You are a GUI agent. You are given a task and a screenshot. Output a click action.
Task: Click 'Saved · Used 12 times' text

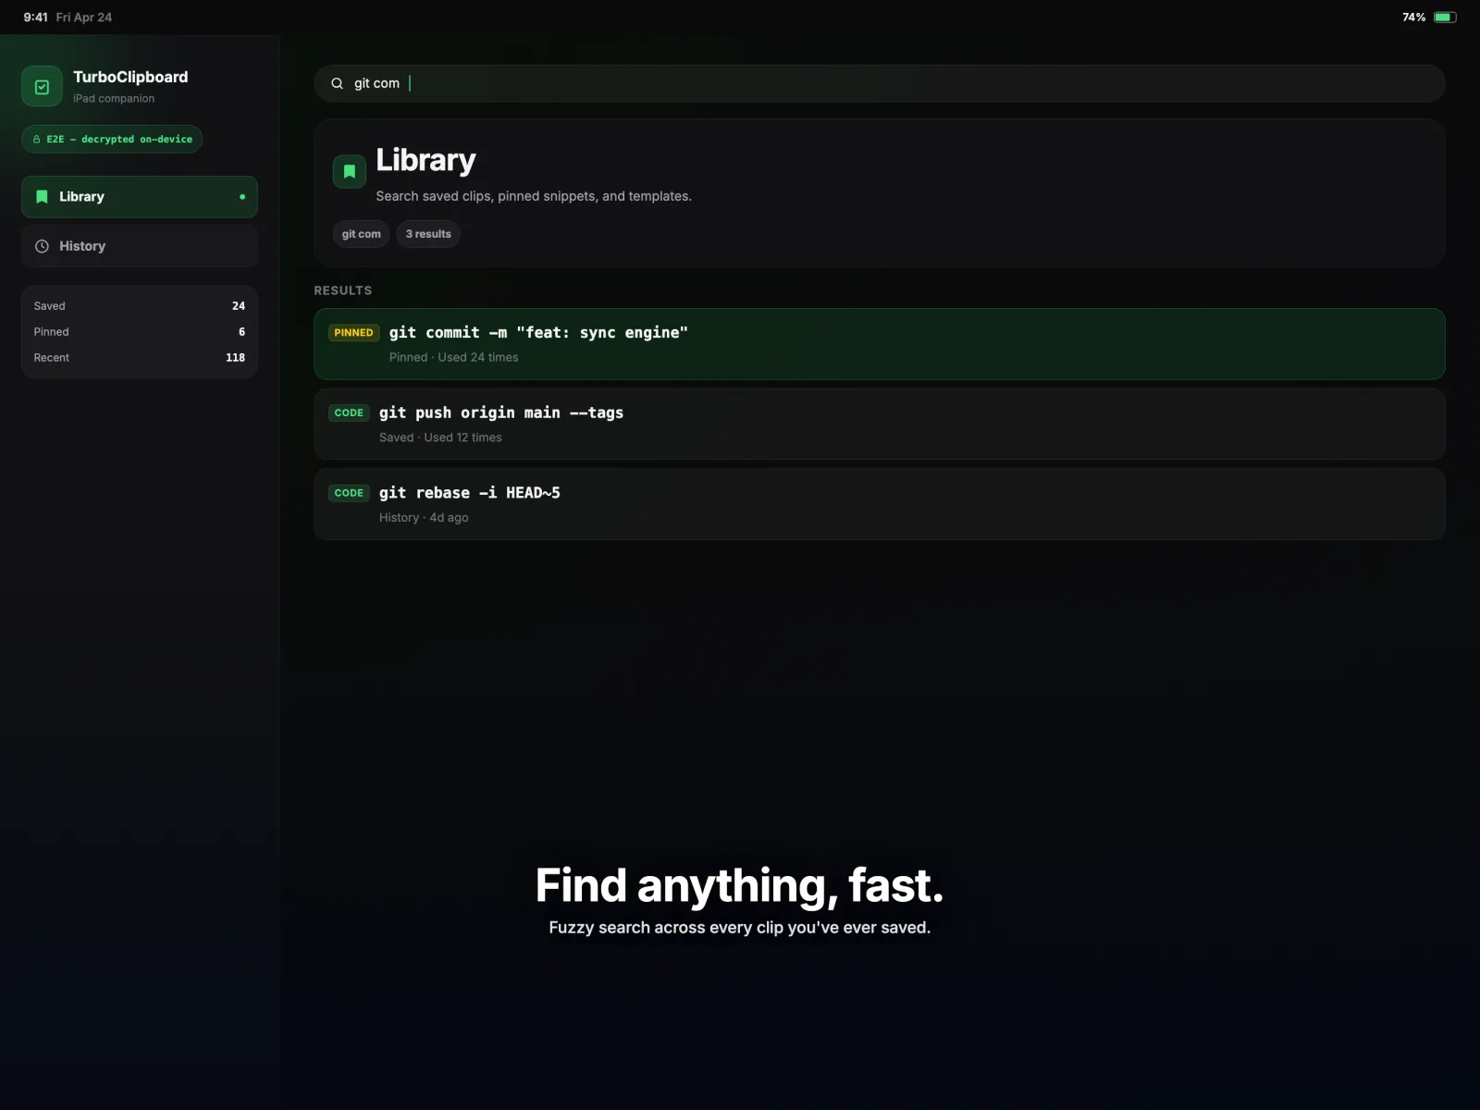tap(440, 438)
